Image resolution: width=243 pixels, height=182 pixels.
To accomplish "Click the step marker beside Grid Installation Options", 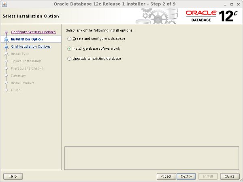I will 6,47.
